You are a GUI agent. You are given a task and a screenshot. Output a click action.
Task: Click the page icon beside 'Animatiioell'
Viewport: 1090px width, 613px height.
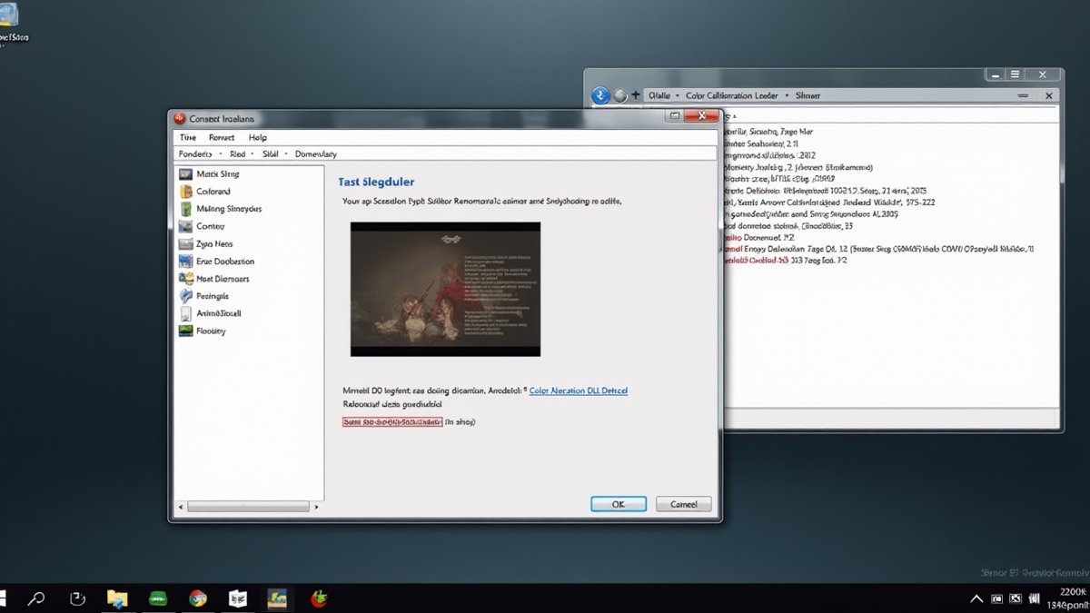[184, 313]
